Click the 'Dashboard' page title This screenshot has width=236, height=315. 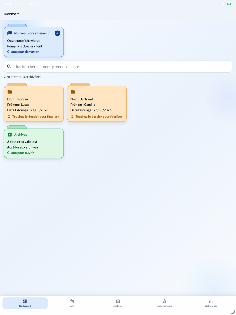pyautogui.click(x=12, y=14)
